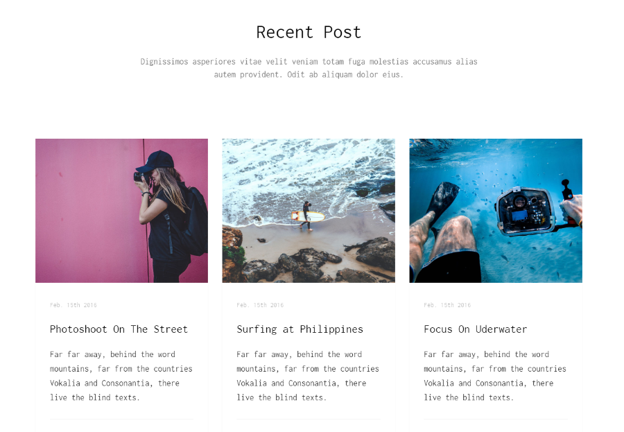Click the underwater camera housing in the dive photo

[526, 211]
